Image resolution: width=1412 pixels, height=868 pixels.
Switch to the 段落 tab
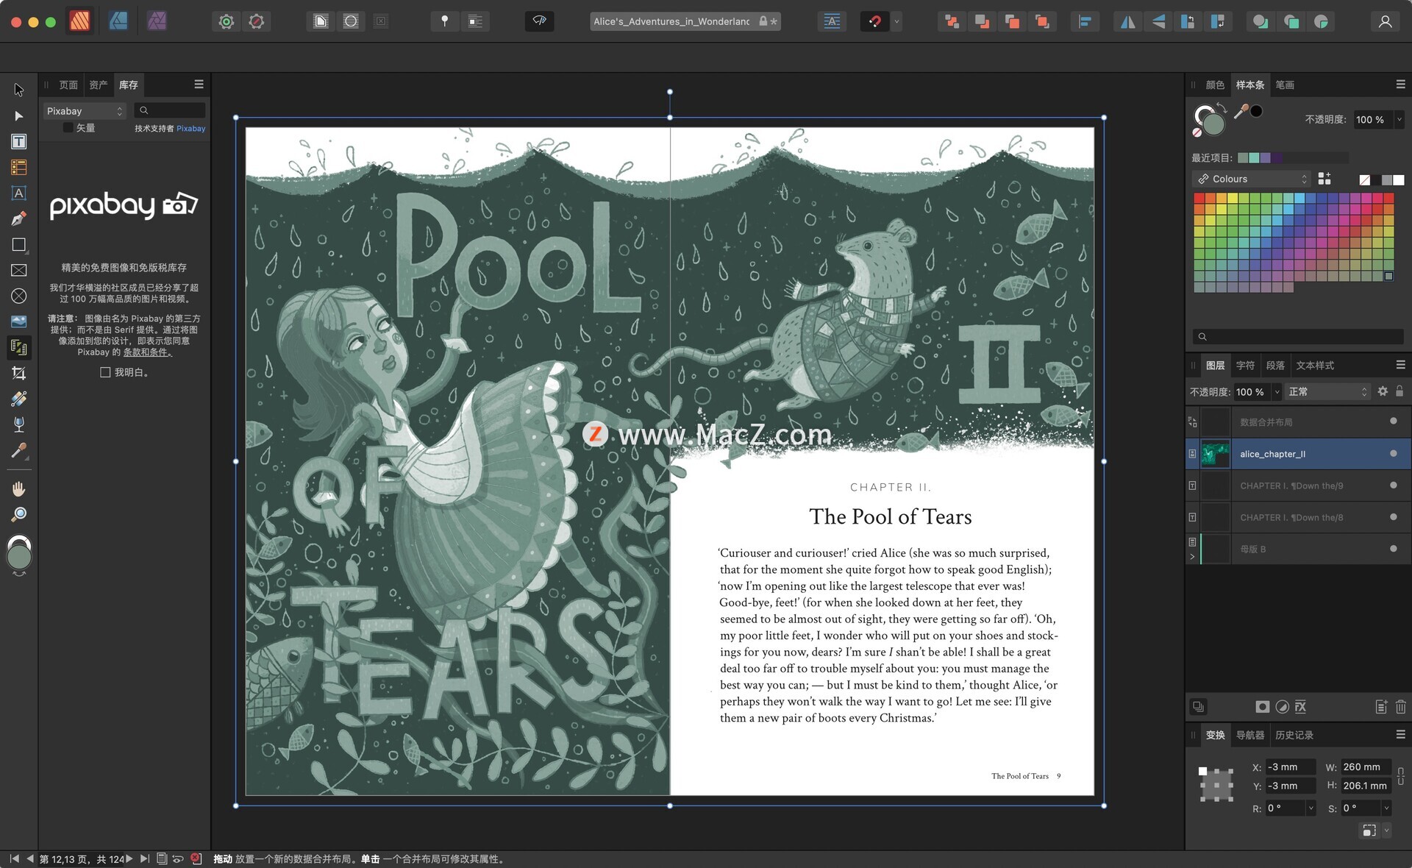(1275, 366)
